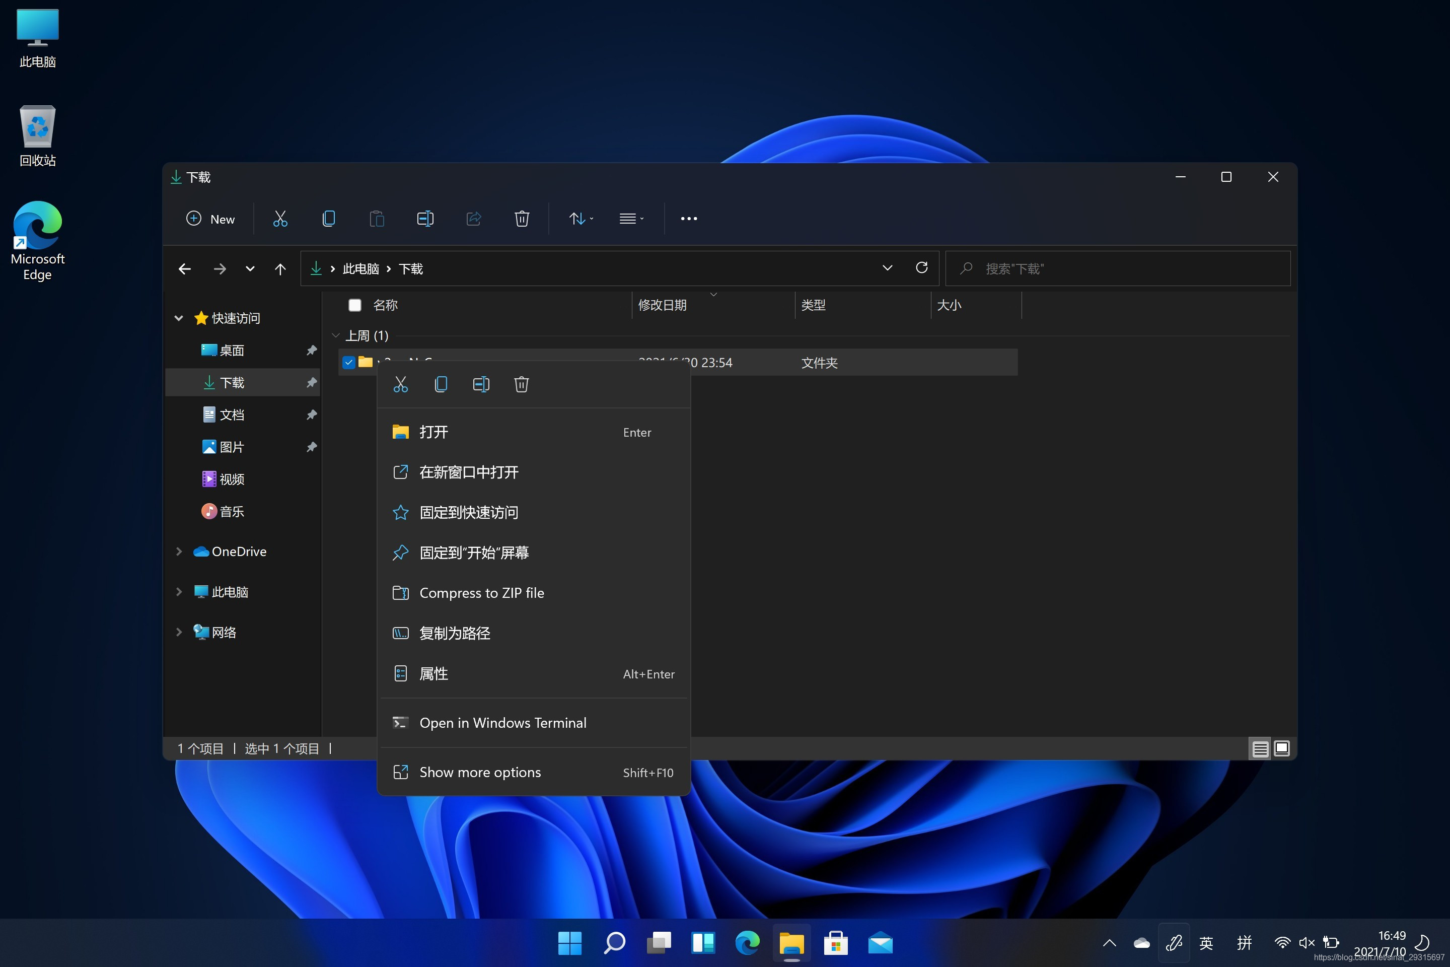1450x967 pixels.
Task: Toggle OneDrive tree item visibility
Action: click(177, 550)
